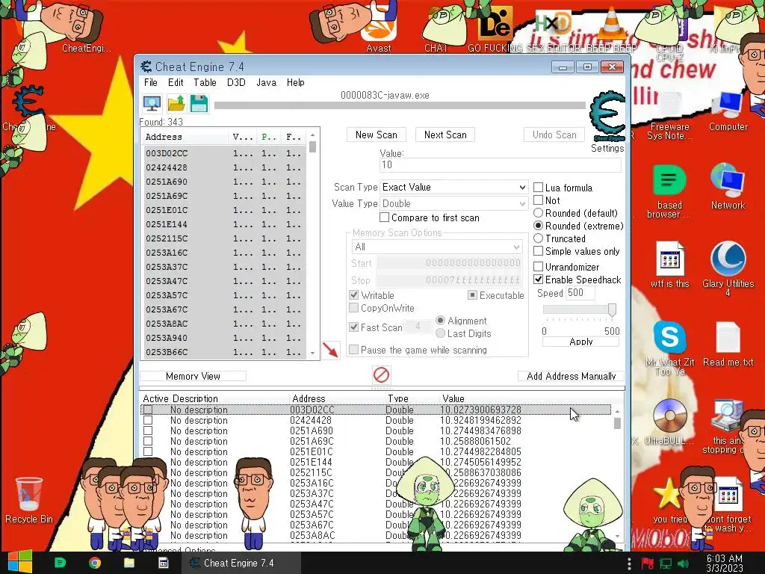Open the Java menu
The height and width of the screenshot is (574, 765).
267,82
